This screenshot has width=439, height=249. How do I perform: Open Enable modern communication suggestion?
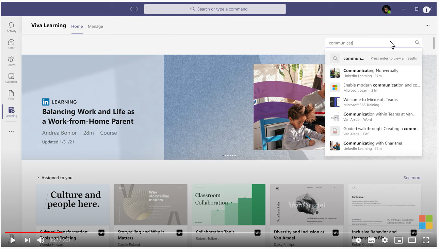coord(374,88)
